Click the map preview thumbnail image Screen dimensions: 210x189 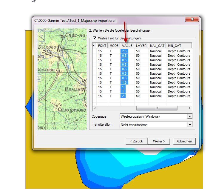pyautogui.click(x=61, y=79)
